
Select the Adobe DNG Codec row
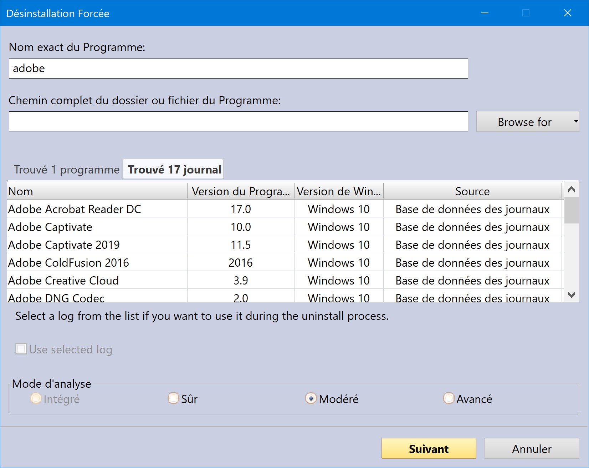click(285, 296)
